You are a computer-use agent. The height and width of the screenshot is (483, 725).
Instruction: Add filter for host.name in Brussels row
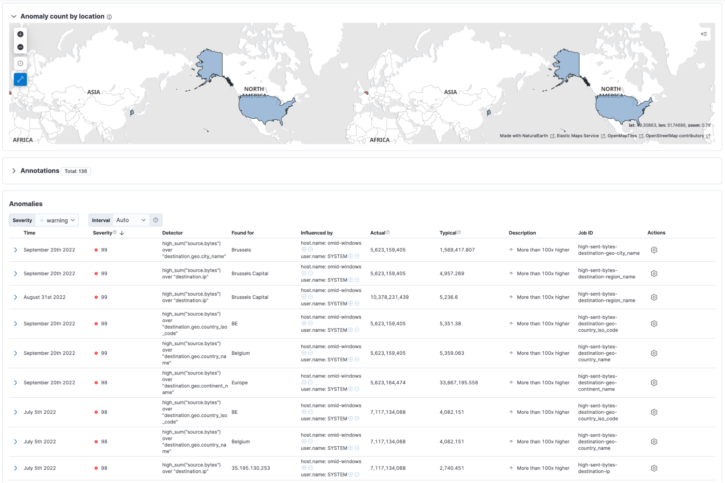pyautogui.click(x=304, y=250)
